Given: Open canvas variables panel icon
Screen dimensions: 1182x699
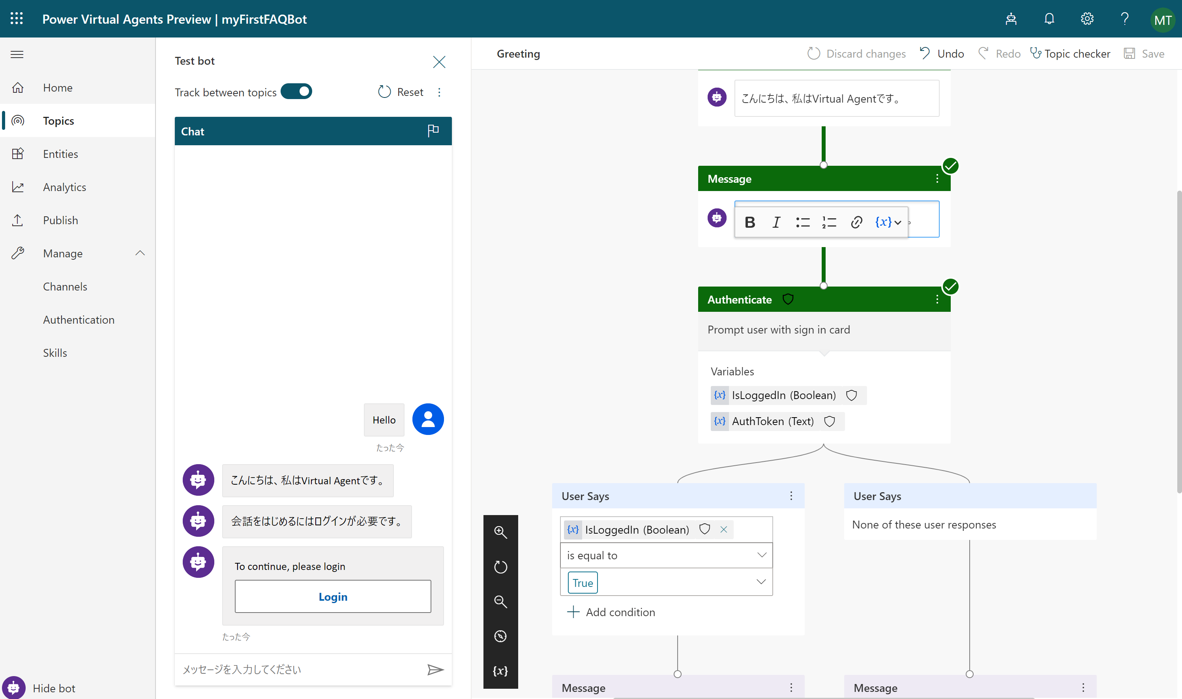Looking at the screenshot, I should [500, 671].
